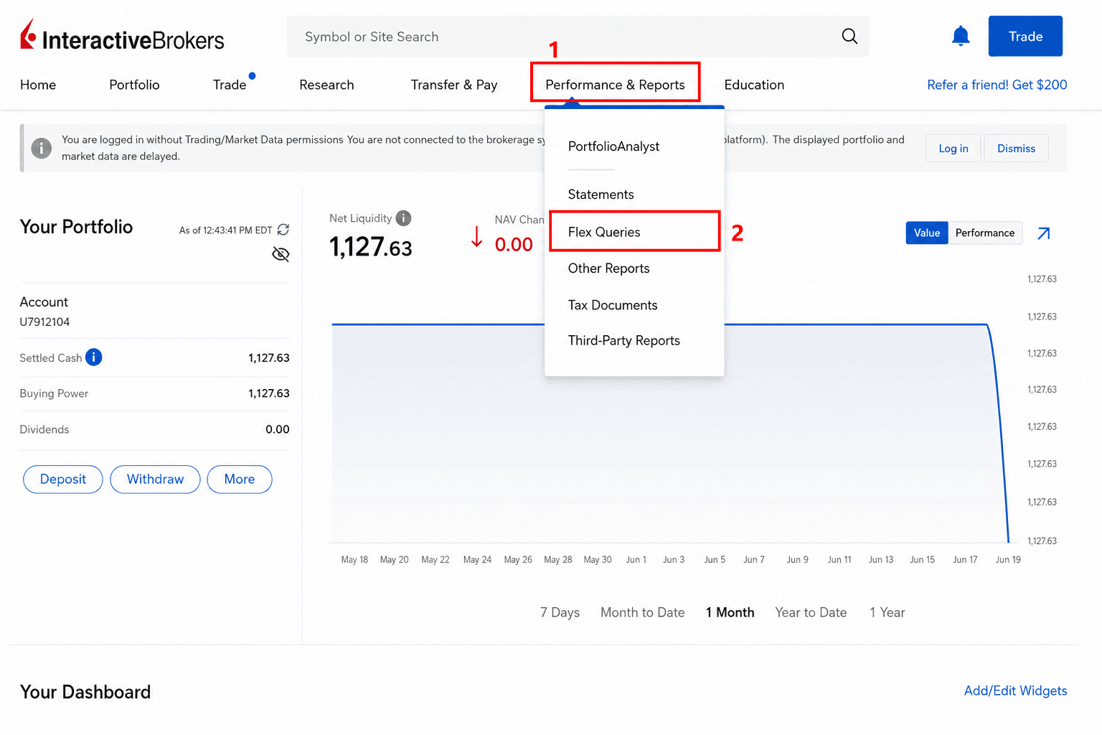1102x735 pixels.
Task: Select the 7 Days range
Action: pos(560,612)
